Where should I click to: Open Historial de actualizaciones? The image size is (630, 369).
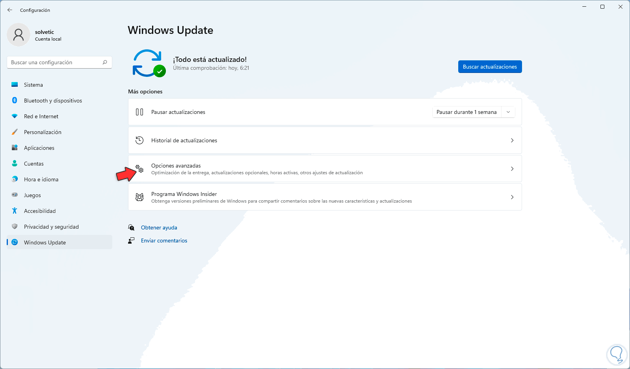click(325, 140)
